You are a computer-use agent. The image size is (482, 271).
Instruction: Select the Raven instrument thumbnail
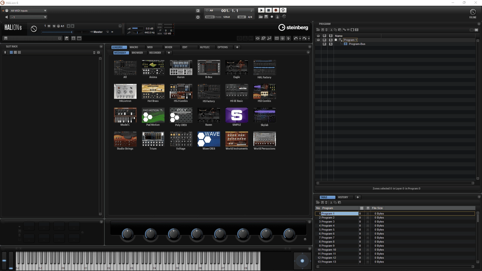click(x=209, y=115)
